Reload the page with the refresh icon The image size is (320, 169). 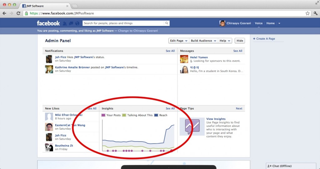[18, 13]
